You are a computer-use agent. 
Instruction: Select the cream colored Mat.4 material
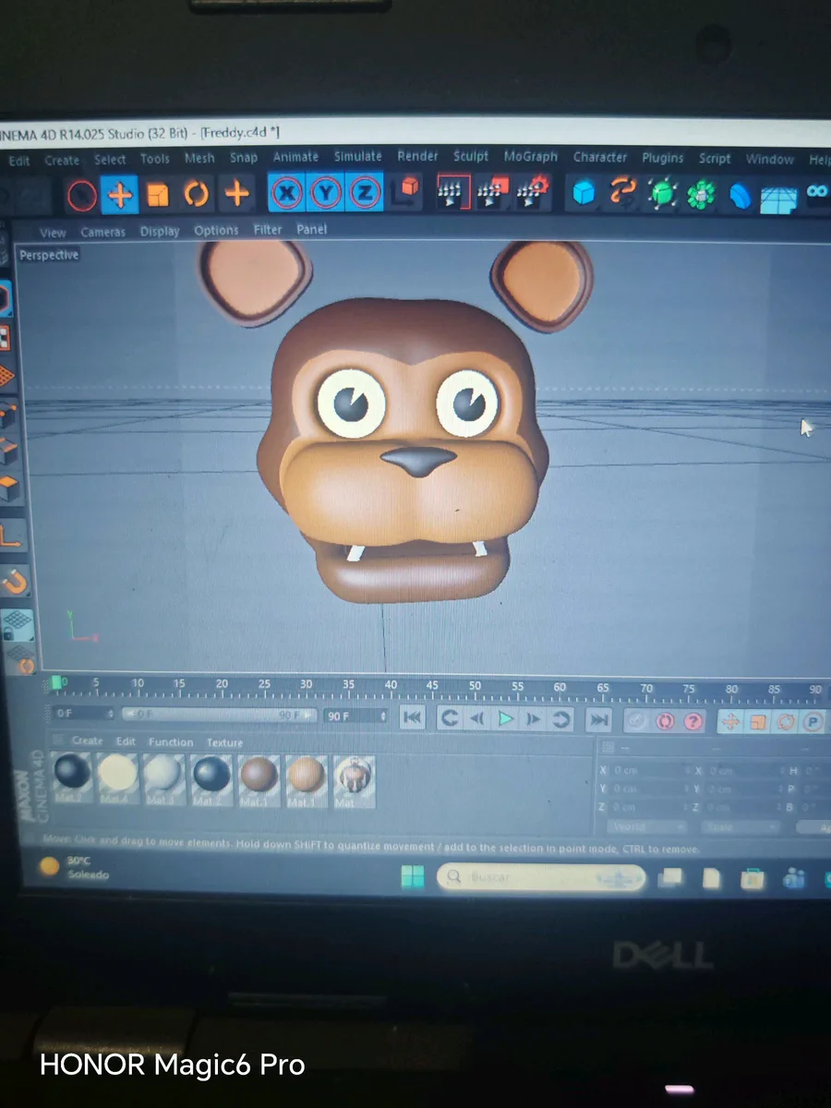click(x=117, y=777)
